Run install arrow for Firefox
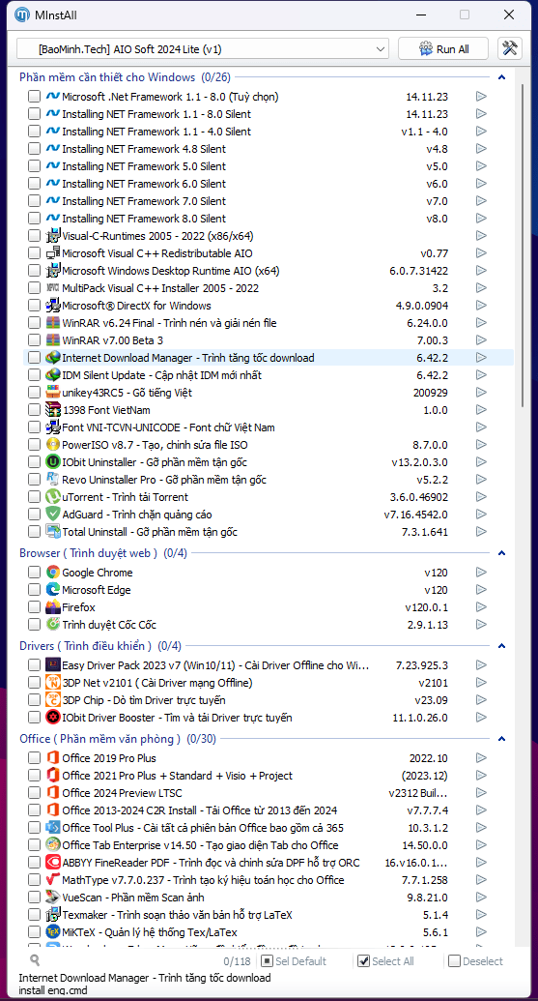This screenshot has width=538, height=1001. click(x=481, y=606)
